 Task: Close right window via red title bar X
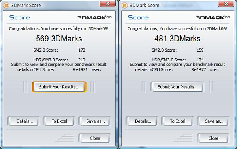(x=226, y=4)
